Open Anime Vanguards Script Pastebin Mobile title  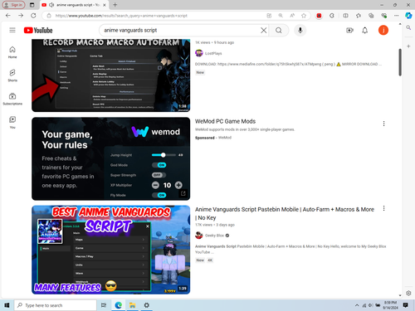tap(285, 213)
